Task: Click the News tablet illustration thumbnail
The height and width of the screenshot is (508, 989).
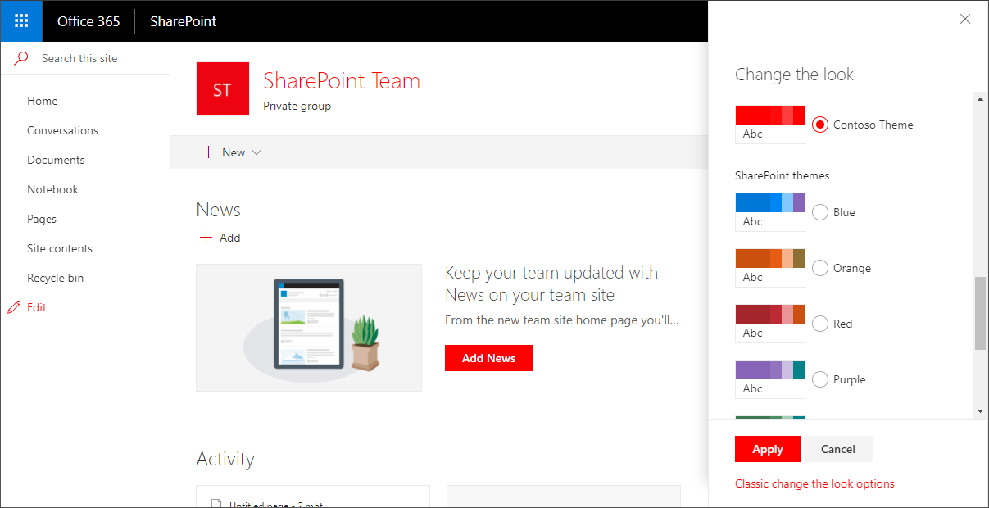Action: point(309,328)
